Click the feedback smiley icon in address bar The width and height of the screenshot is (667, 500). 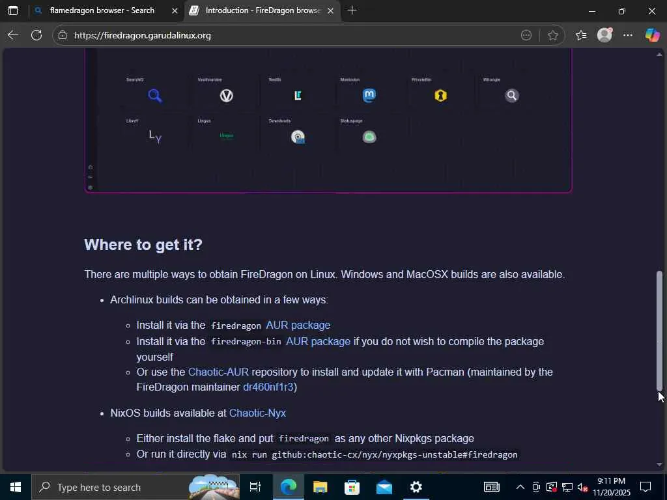click(x=526, y=35)
